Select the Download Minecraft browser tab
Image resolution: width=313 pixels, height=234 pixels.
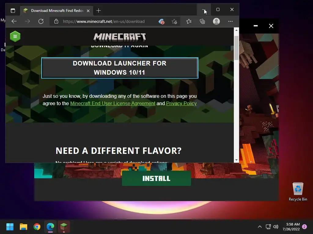pos(57,11)
